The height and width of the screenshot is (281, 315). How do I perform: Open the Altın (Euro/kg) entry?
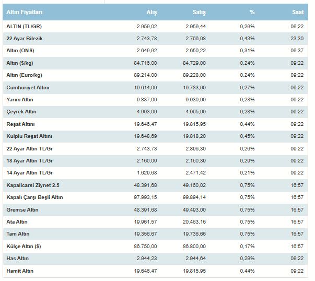[x=155, y=75]
